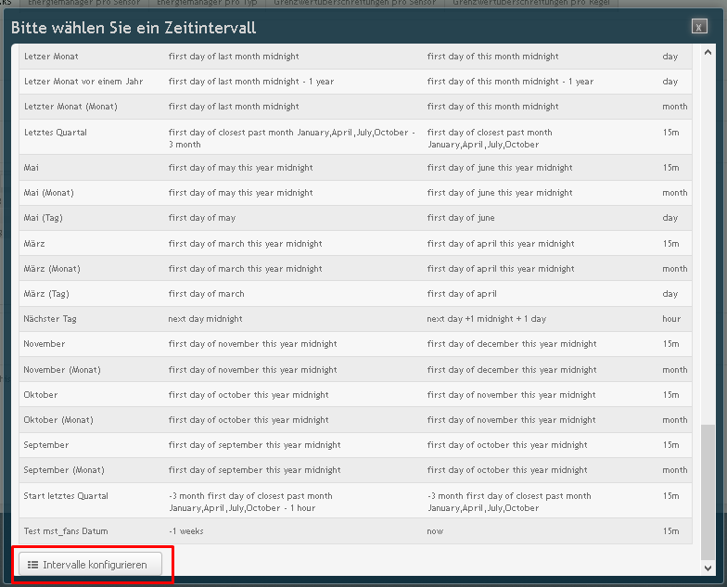Click the Intervalle konfigurieren button
This screenshot has height=587, width=727.
91,564
